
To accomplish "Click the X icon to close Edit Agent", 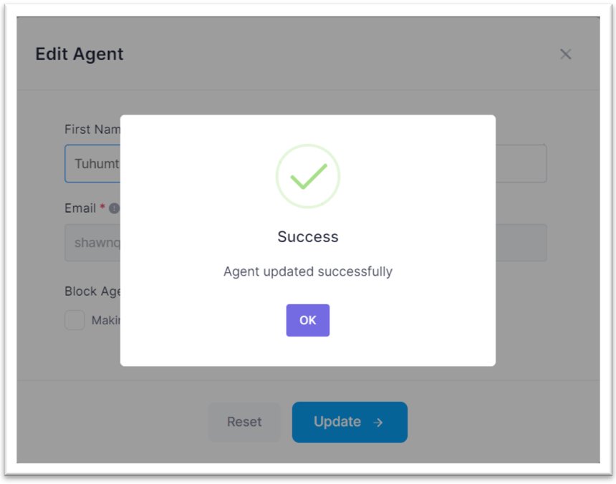I will (565, 54).
